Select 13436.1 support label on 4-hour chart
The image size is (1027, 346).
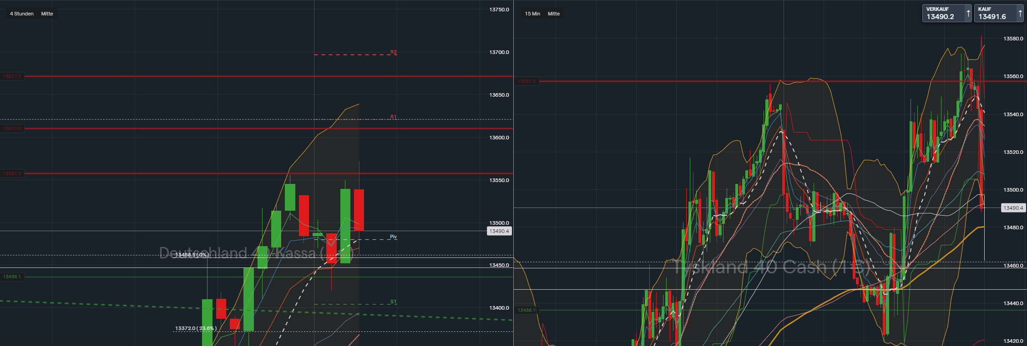[12, 277]
